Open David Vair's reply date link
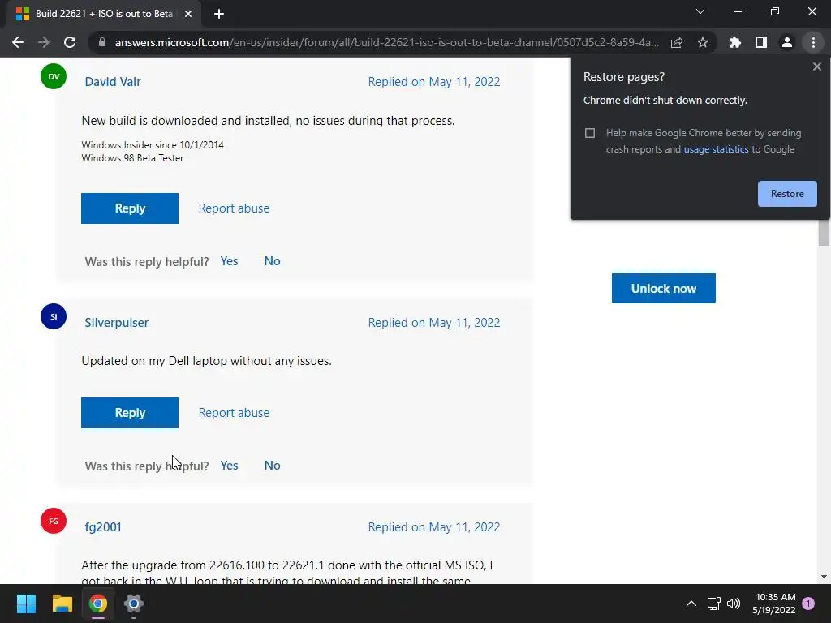The height and width of the screenshot is (623, 831). point(434,82)
